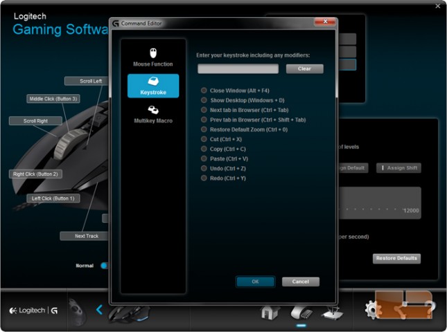447x332 pixels.
Task: Click the Scroll Left button label
Action: 87,81
